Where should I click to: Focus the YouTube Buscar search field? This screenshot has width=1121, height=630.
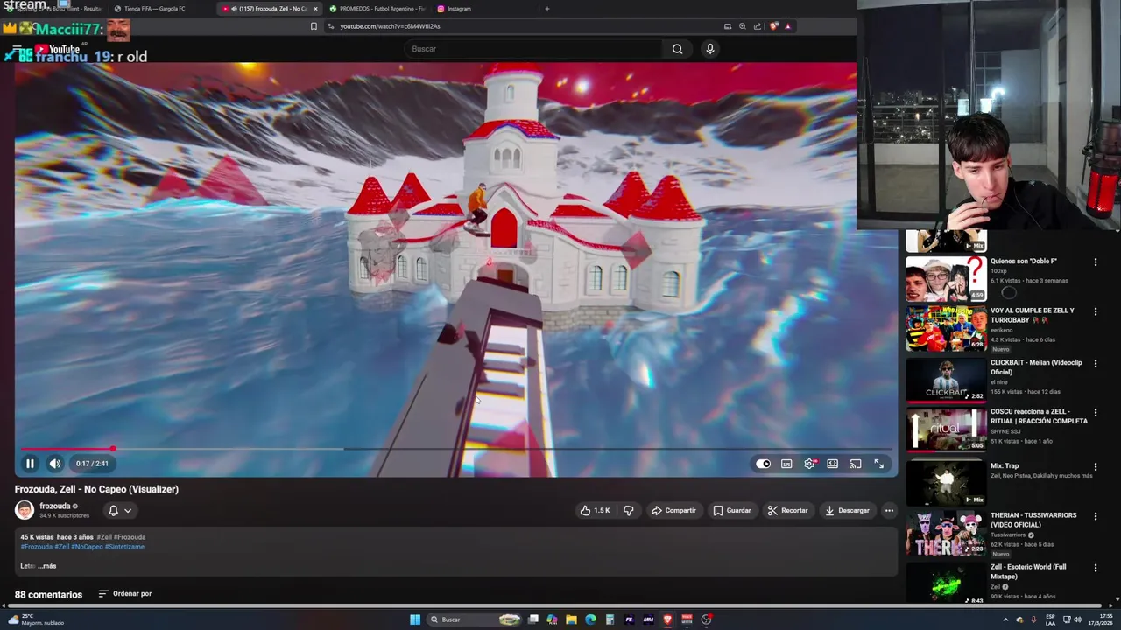[534, 49]
